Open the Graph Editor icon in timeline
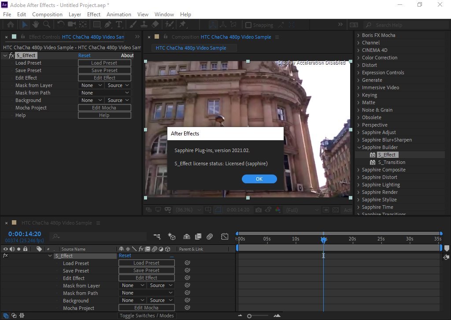This screenshot has height=320, width=451. point(225,236)
